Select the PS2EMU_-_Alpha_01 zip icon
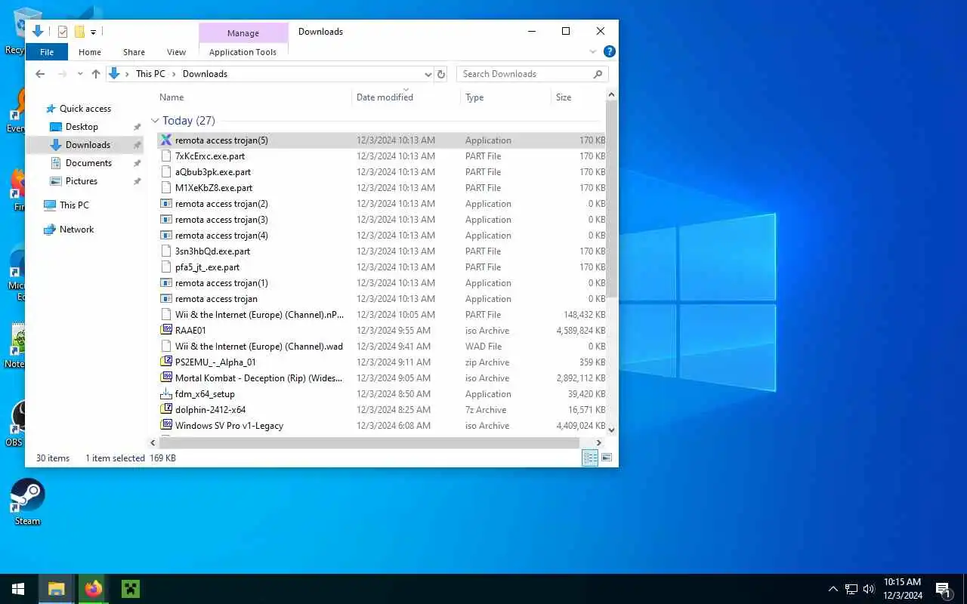 pos(167,362)
